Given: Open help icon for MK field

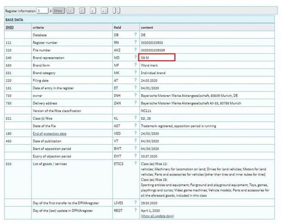Looking at the screenshot, I should [136, 72].
